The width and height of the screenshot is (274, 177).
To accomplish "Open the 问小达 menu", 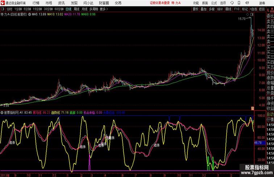I will point(88,3).
